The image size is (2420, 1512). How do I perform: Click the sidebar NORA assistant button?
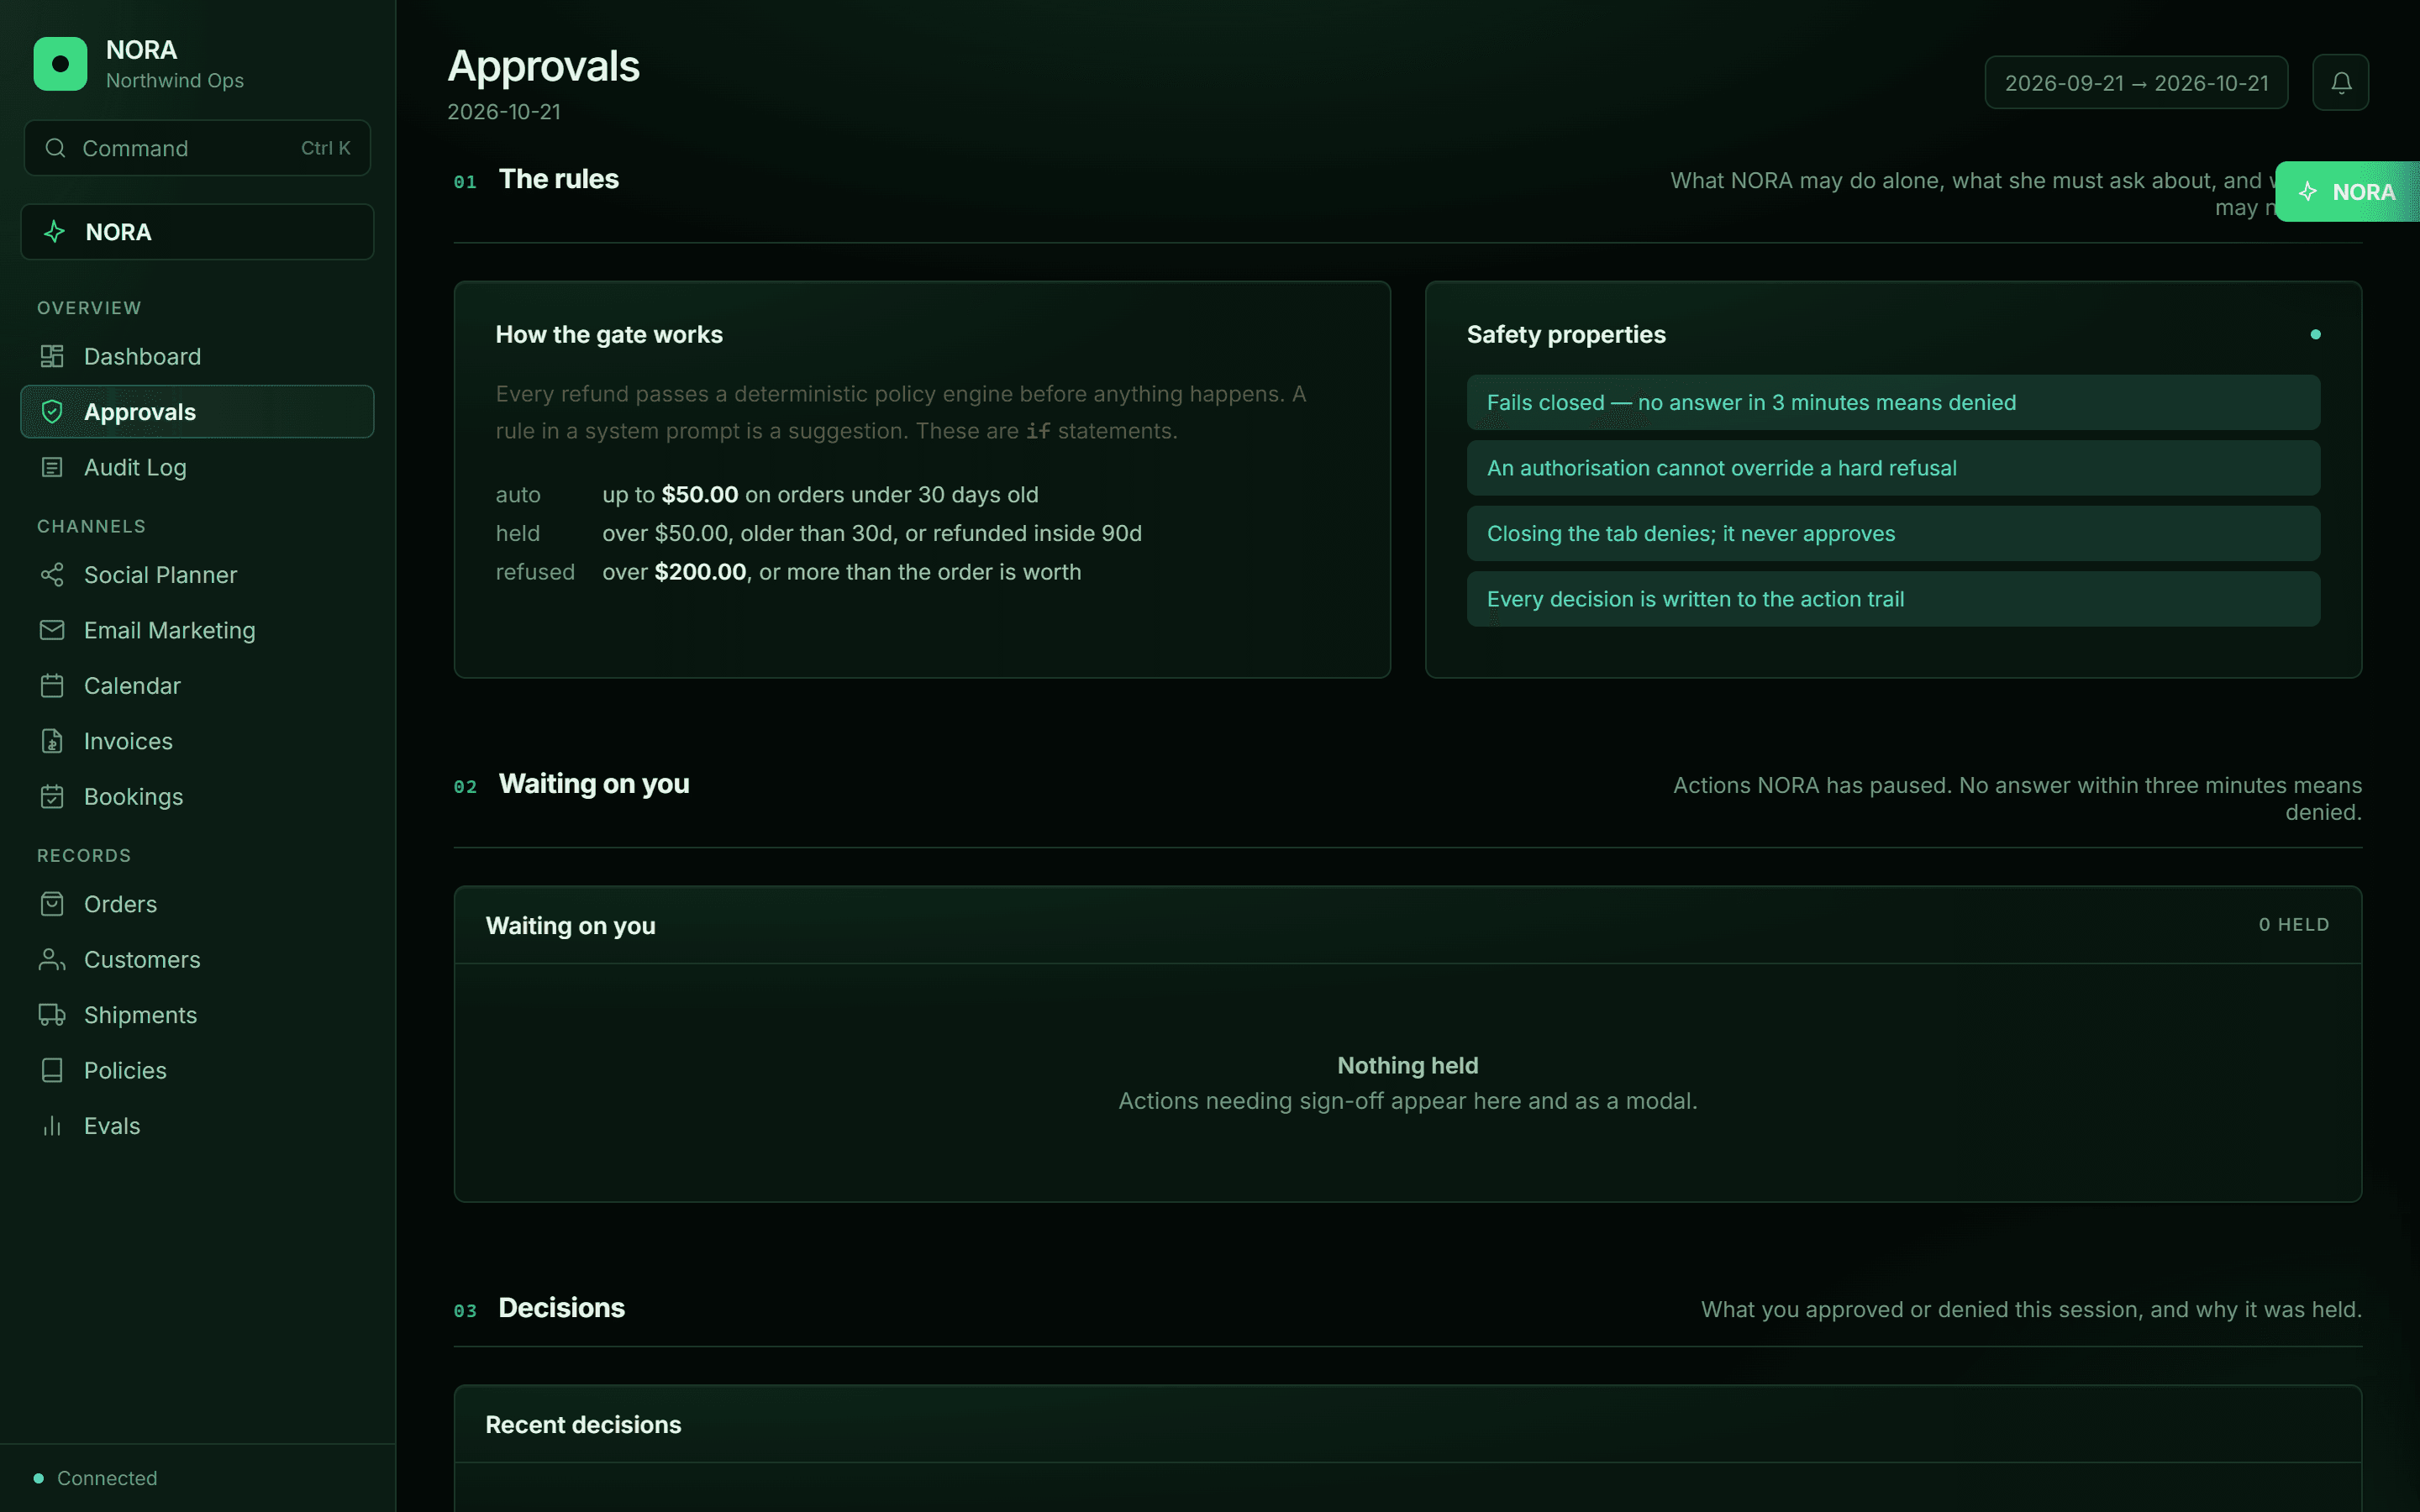click(x=197, y=232)
